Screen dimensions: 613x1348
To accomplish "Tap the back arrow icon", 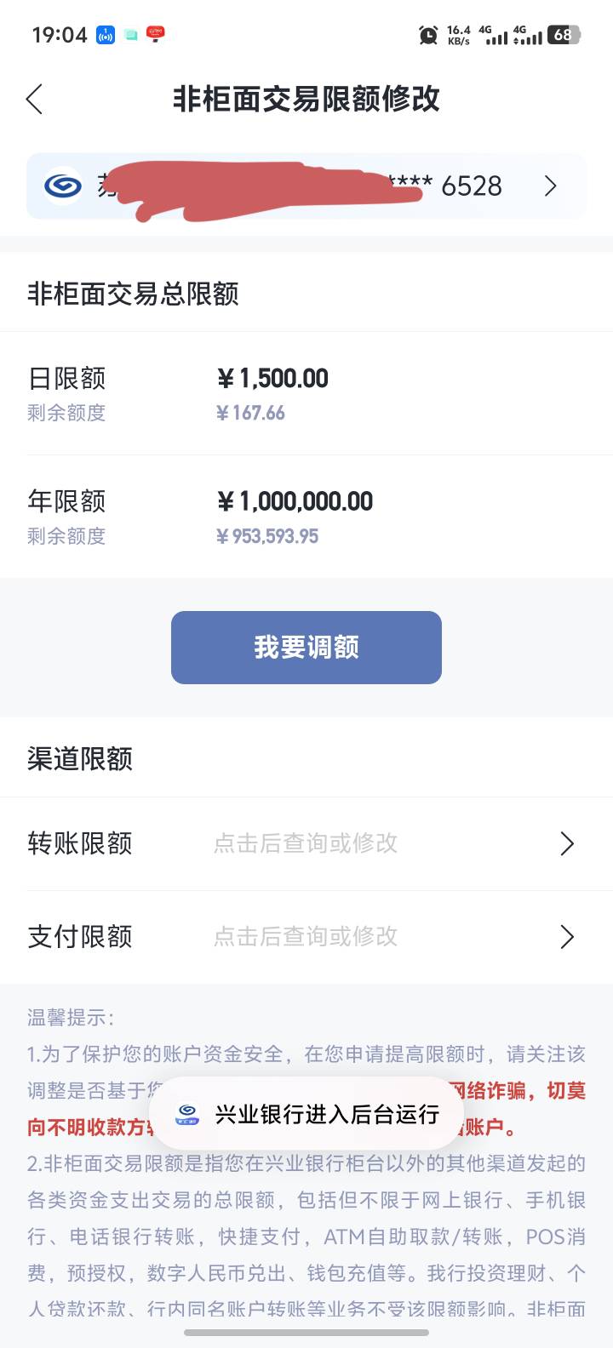I will click(35, 100).
